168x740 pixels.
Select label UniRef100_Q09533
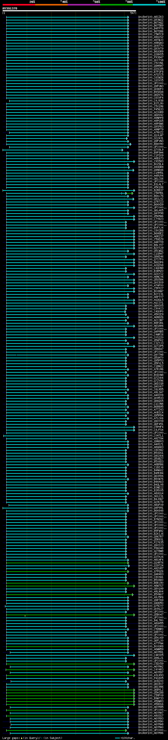151,398
